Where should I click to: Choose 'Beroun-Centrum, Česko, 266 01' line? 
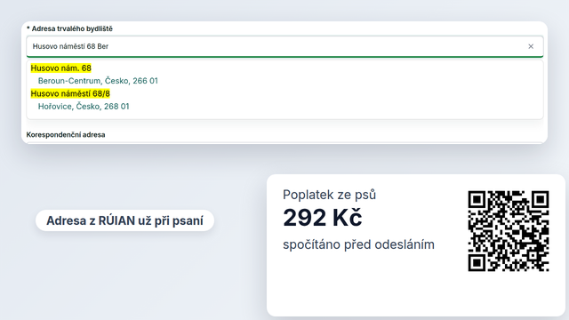coord(98,81)
